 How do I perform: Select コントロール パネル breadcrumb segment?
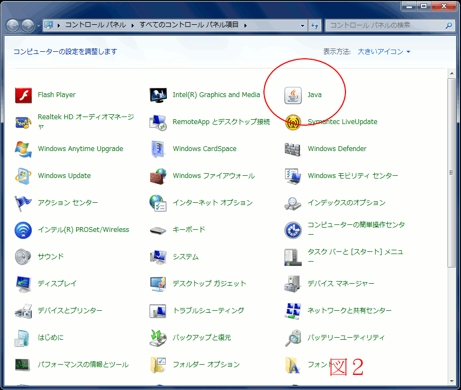point(96,25)
